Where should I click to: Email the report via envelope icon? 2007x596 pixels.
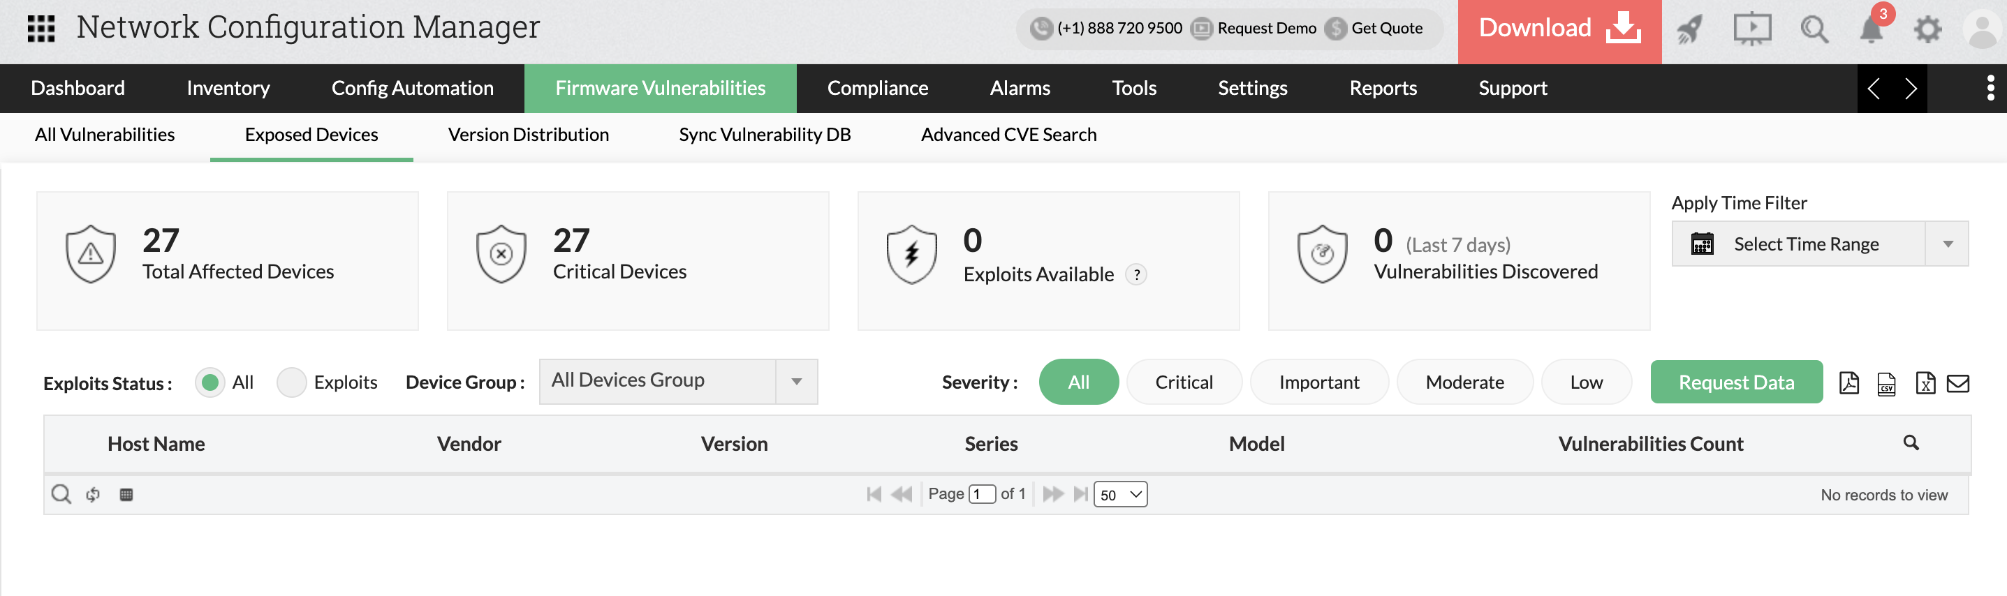coord(1958,382)
